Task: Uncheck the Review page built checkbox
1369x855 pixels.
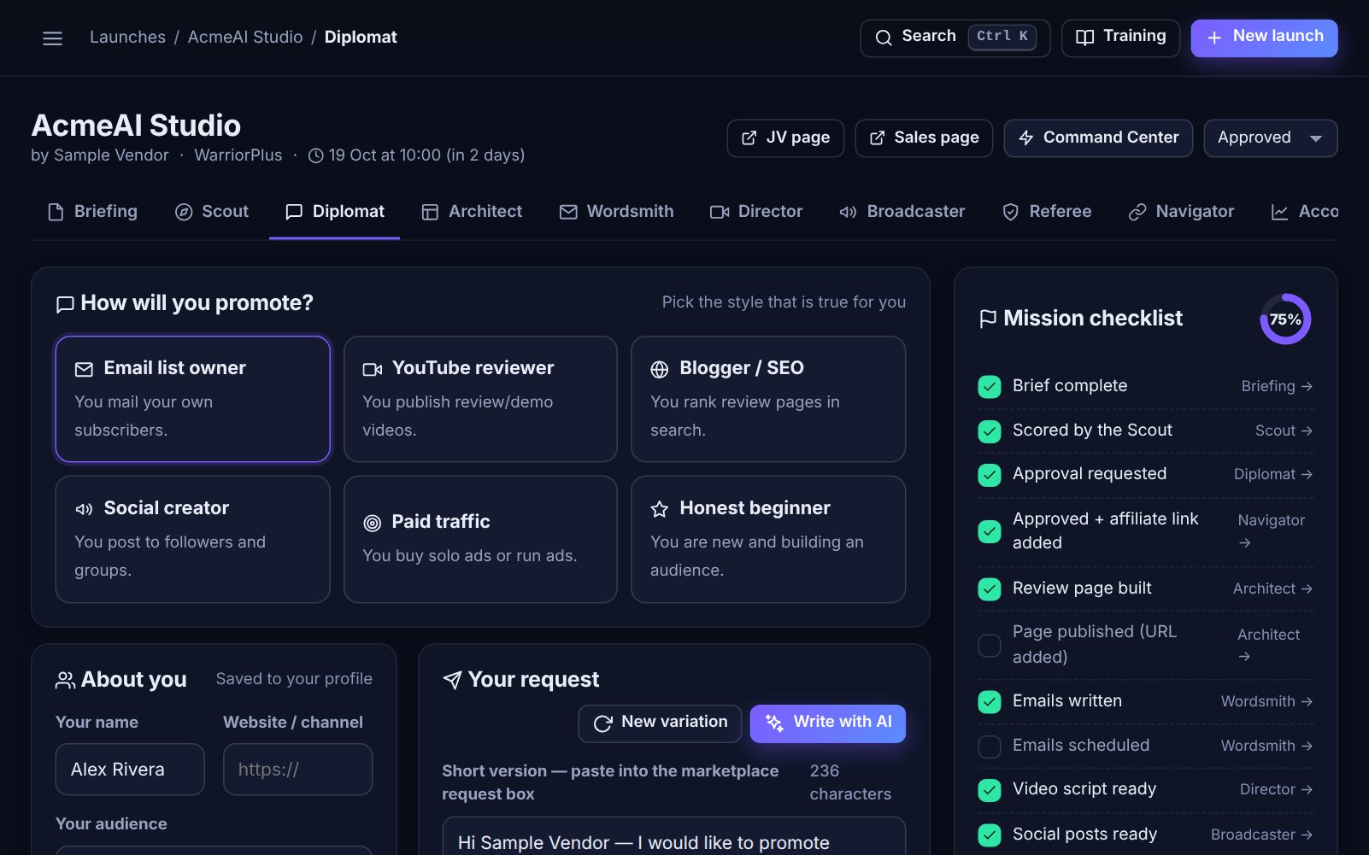Action: [x=990, y=589]
